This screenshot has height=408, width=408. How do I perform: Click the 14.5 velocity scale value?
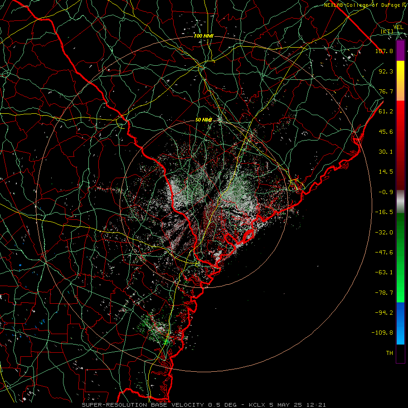[386, 172]
